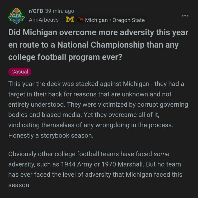Click the paragraph starting 'This year the deck'
Image resolution: width=198 pixels, height=198 pixels.
click(98, 109)
